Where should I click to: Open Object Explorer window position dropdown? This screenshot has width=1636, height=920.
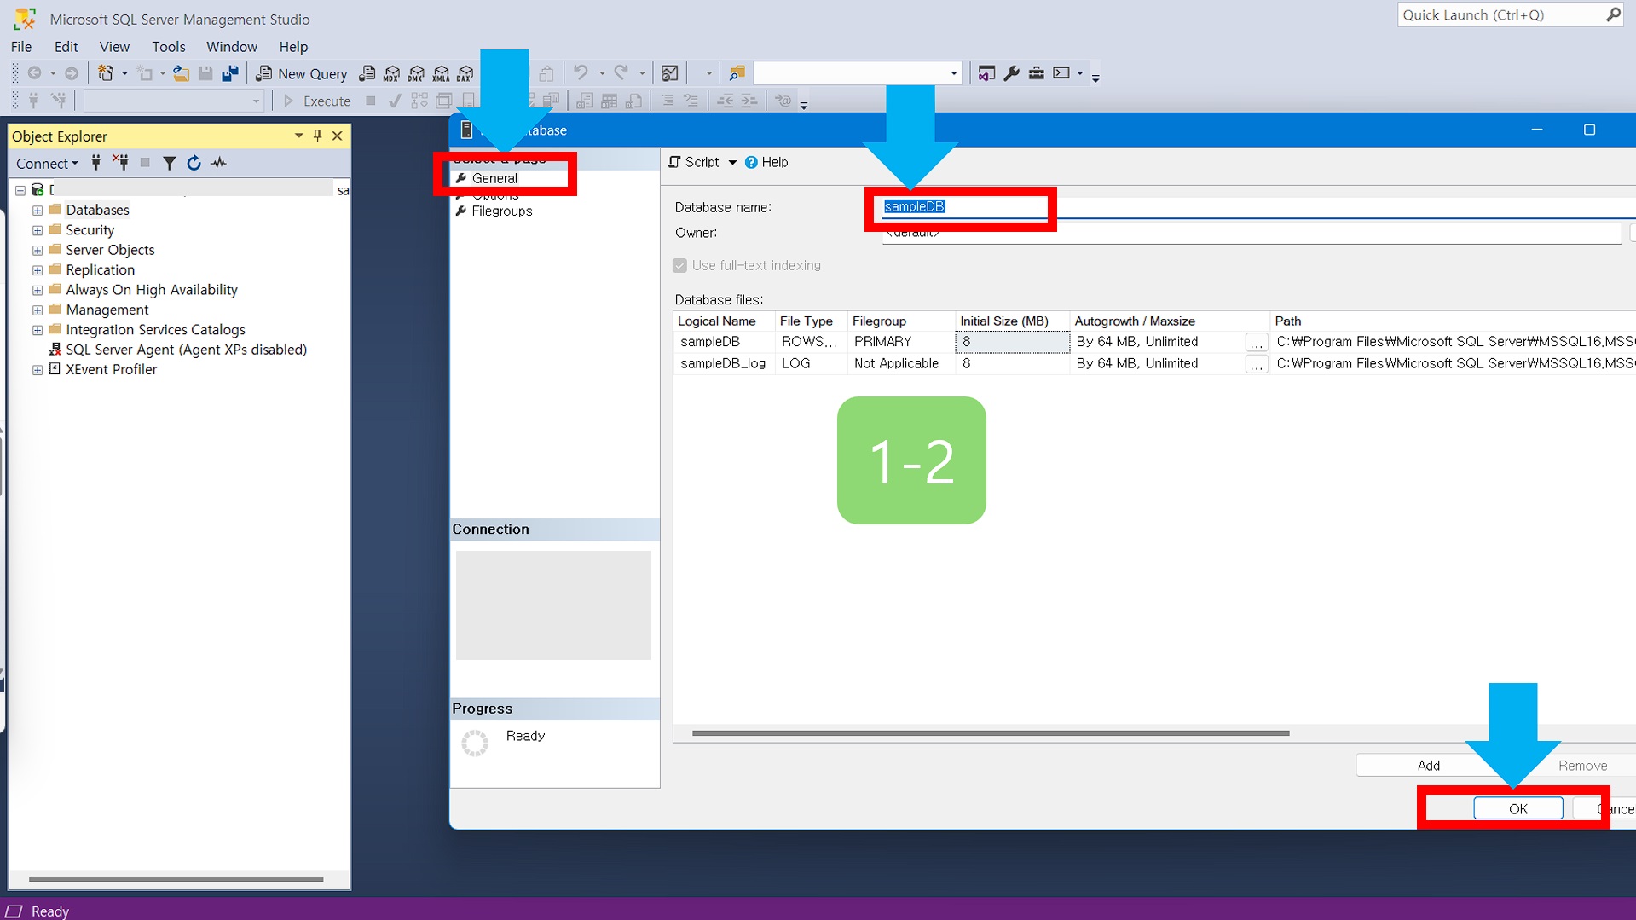point(298,136)
